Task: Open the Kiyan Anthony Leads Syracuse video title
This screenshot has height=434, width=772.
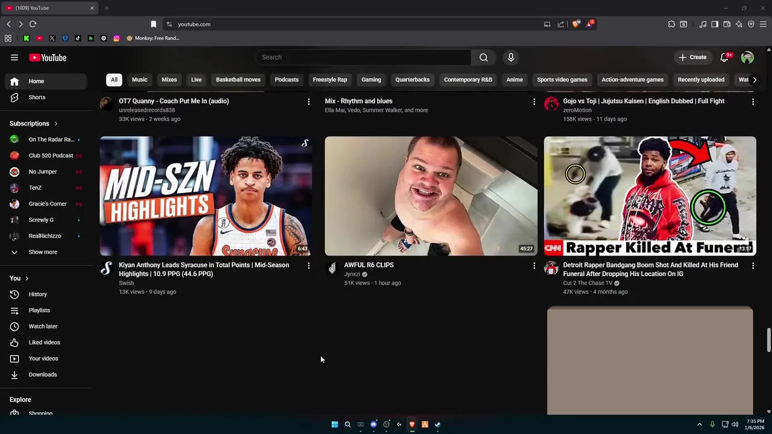Action: click(204, 269)
